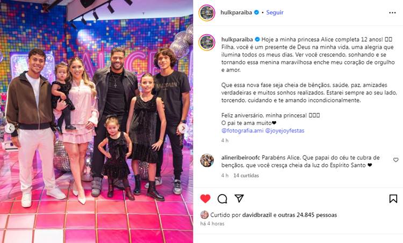Go to the next photo with the right arrow
403x243 pixels.
183,128
